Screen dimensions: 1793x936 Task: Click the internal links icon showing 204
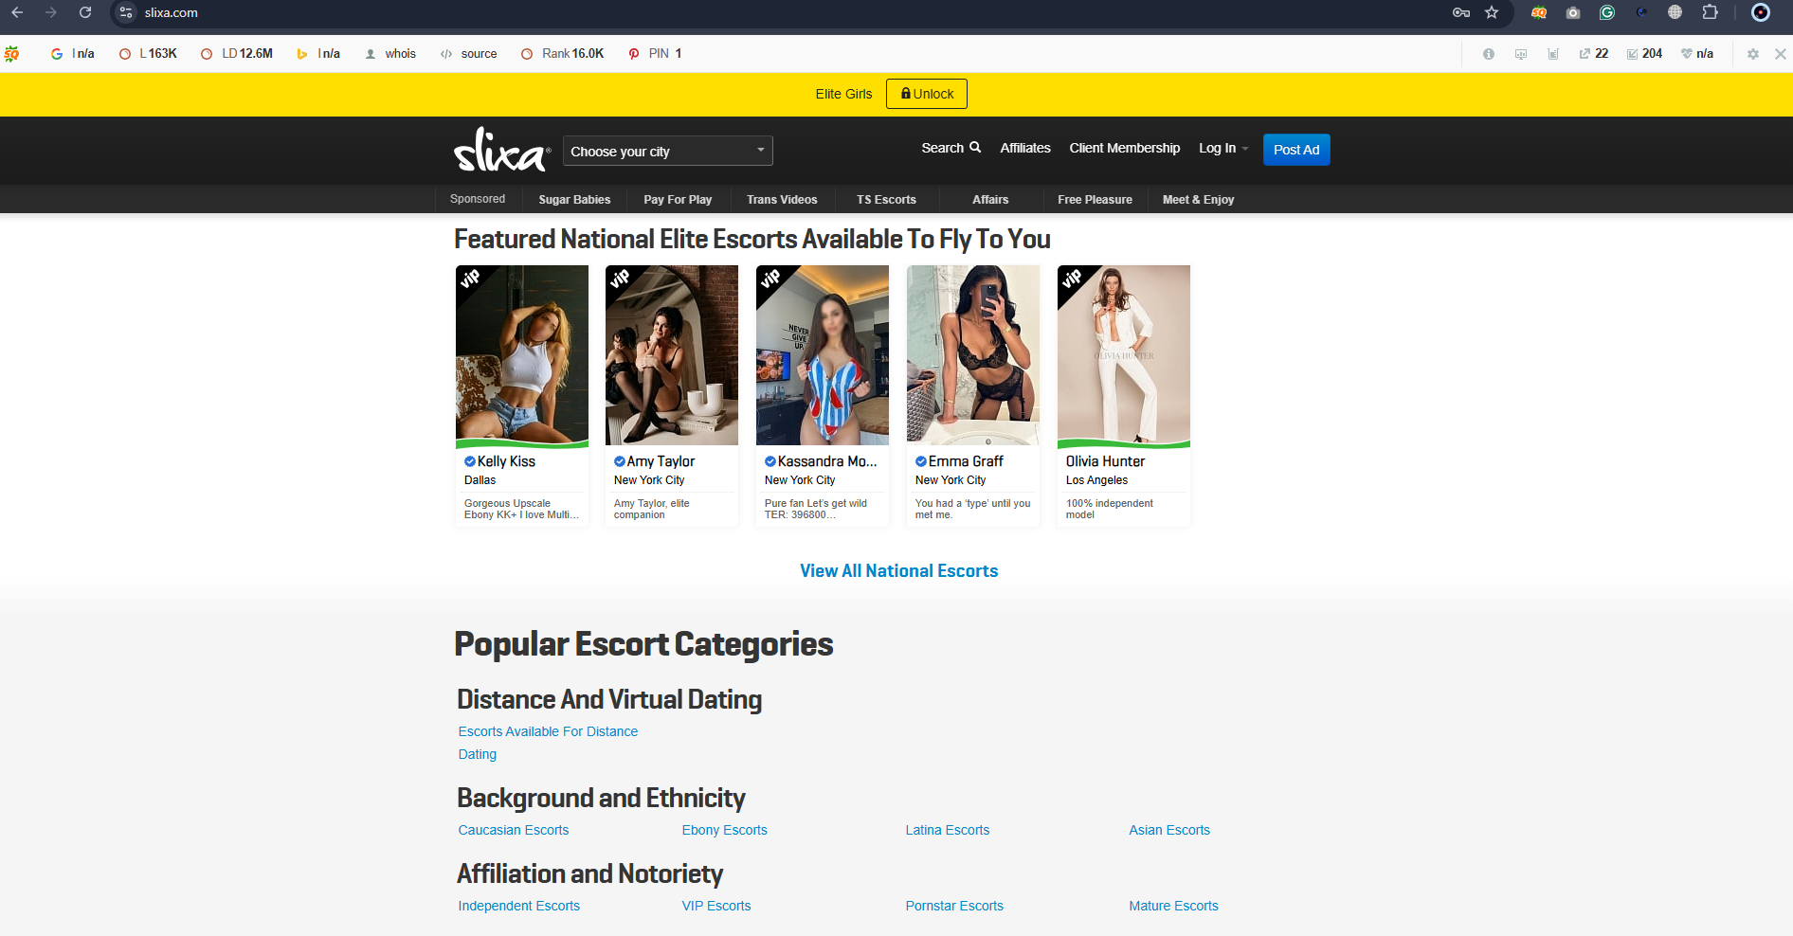[x=1644, y=54]
